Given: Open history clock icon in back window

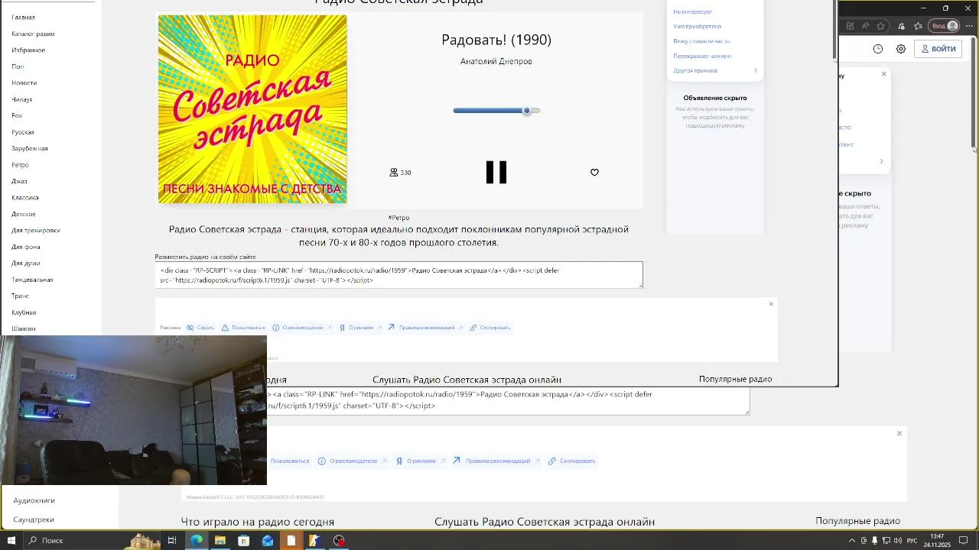Looking at the screenshot, I should point(878,49).
